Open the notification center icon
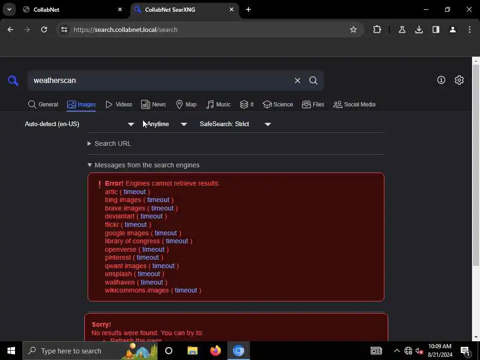This screenshot has height=360, width=480. (x=465, y=351)
